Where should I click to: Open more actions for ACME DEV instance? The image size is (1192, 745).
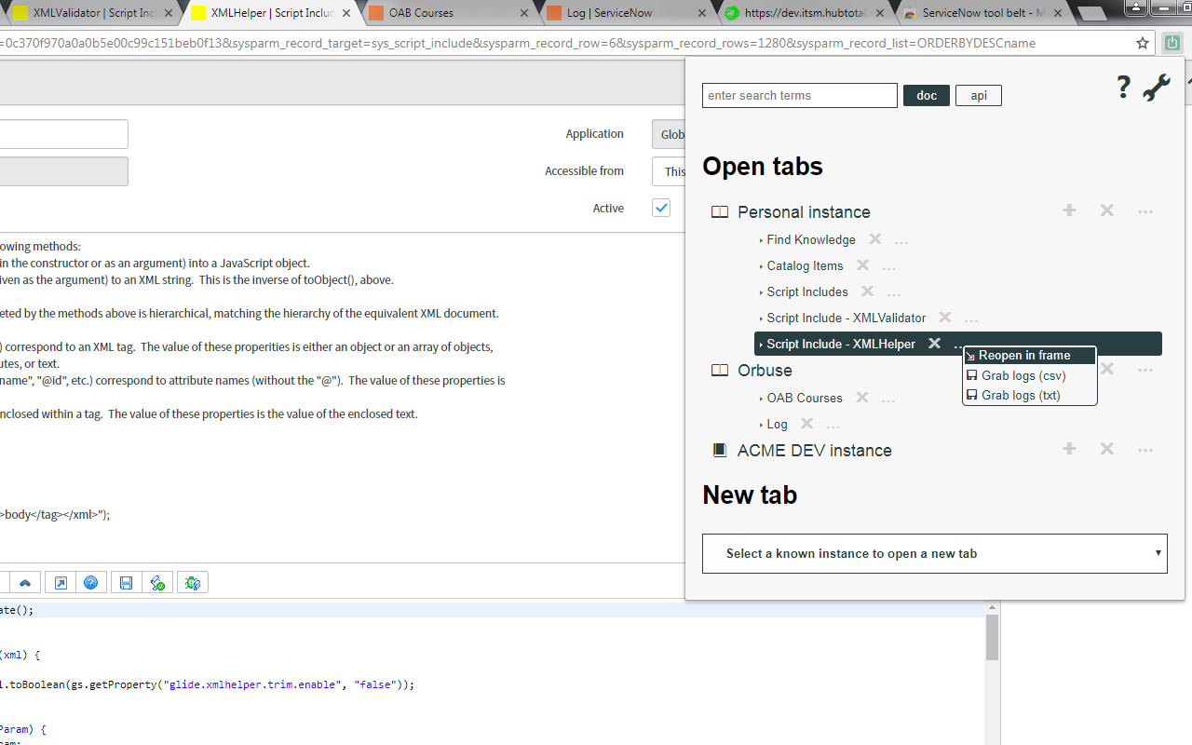pyautogui.click(x=1145, y=451)
